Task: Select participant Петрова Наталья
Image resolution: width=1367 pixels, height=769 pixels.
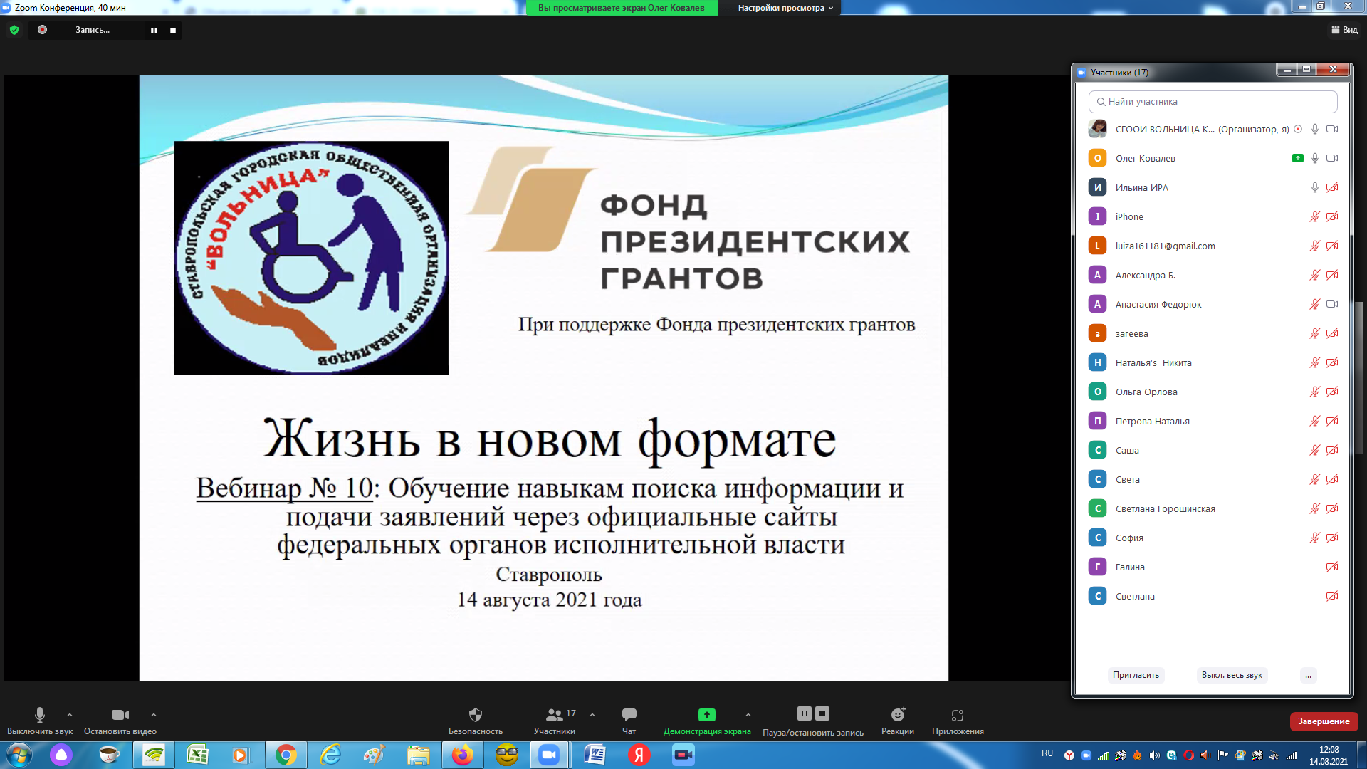Action: (x=1213, y=421)
